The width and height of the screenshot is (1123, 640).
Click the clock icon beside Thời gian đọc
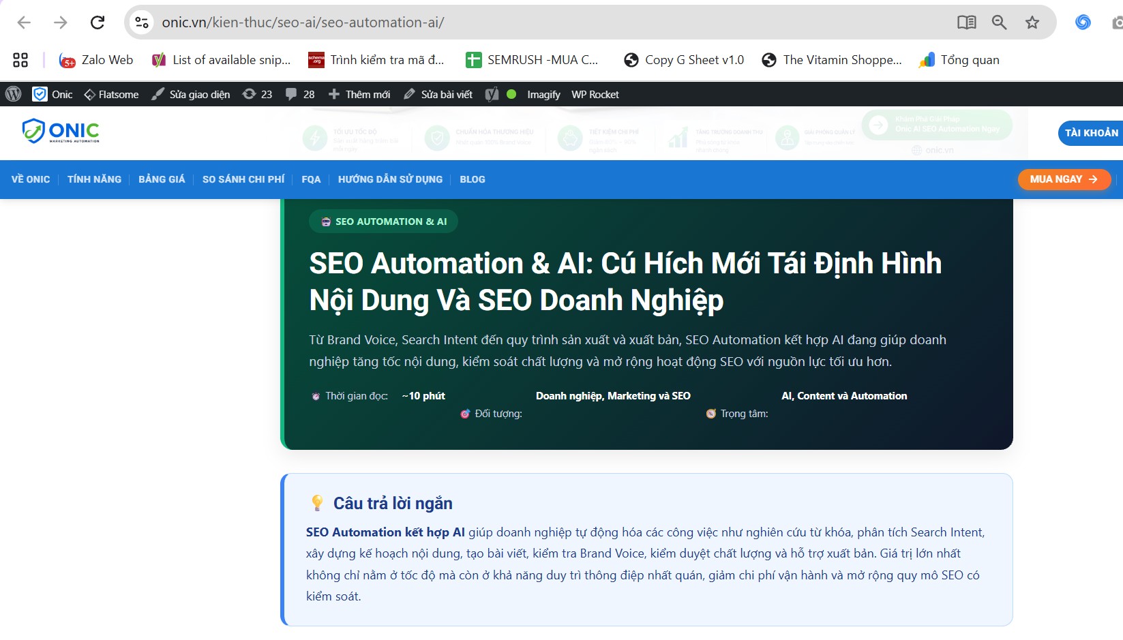pos(316,396)
